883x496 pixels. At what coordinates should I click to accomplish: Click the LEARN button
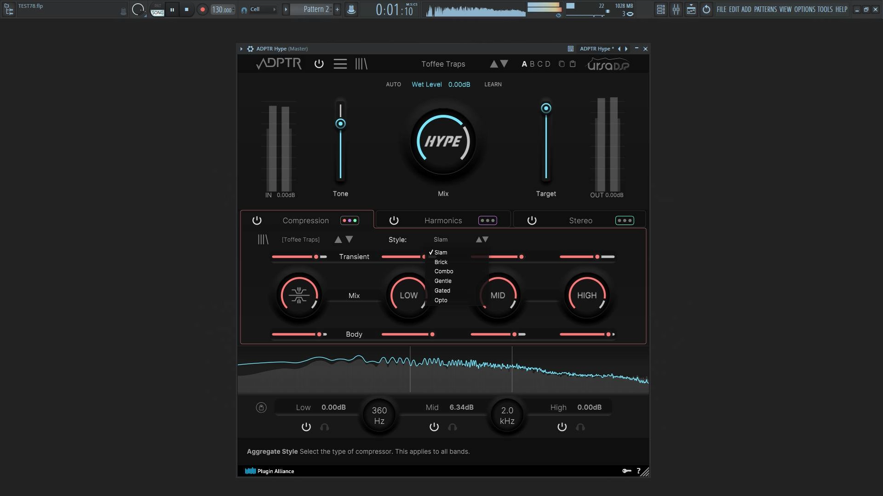(x=493, y=85)
